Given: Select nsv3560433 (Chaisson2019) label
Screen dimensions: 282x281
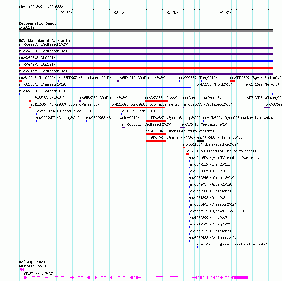Looking at the screenshot, I should [x=213, y=238].
